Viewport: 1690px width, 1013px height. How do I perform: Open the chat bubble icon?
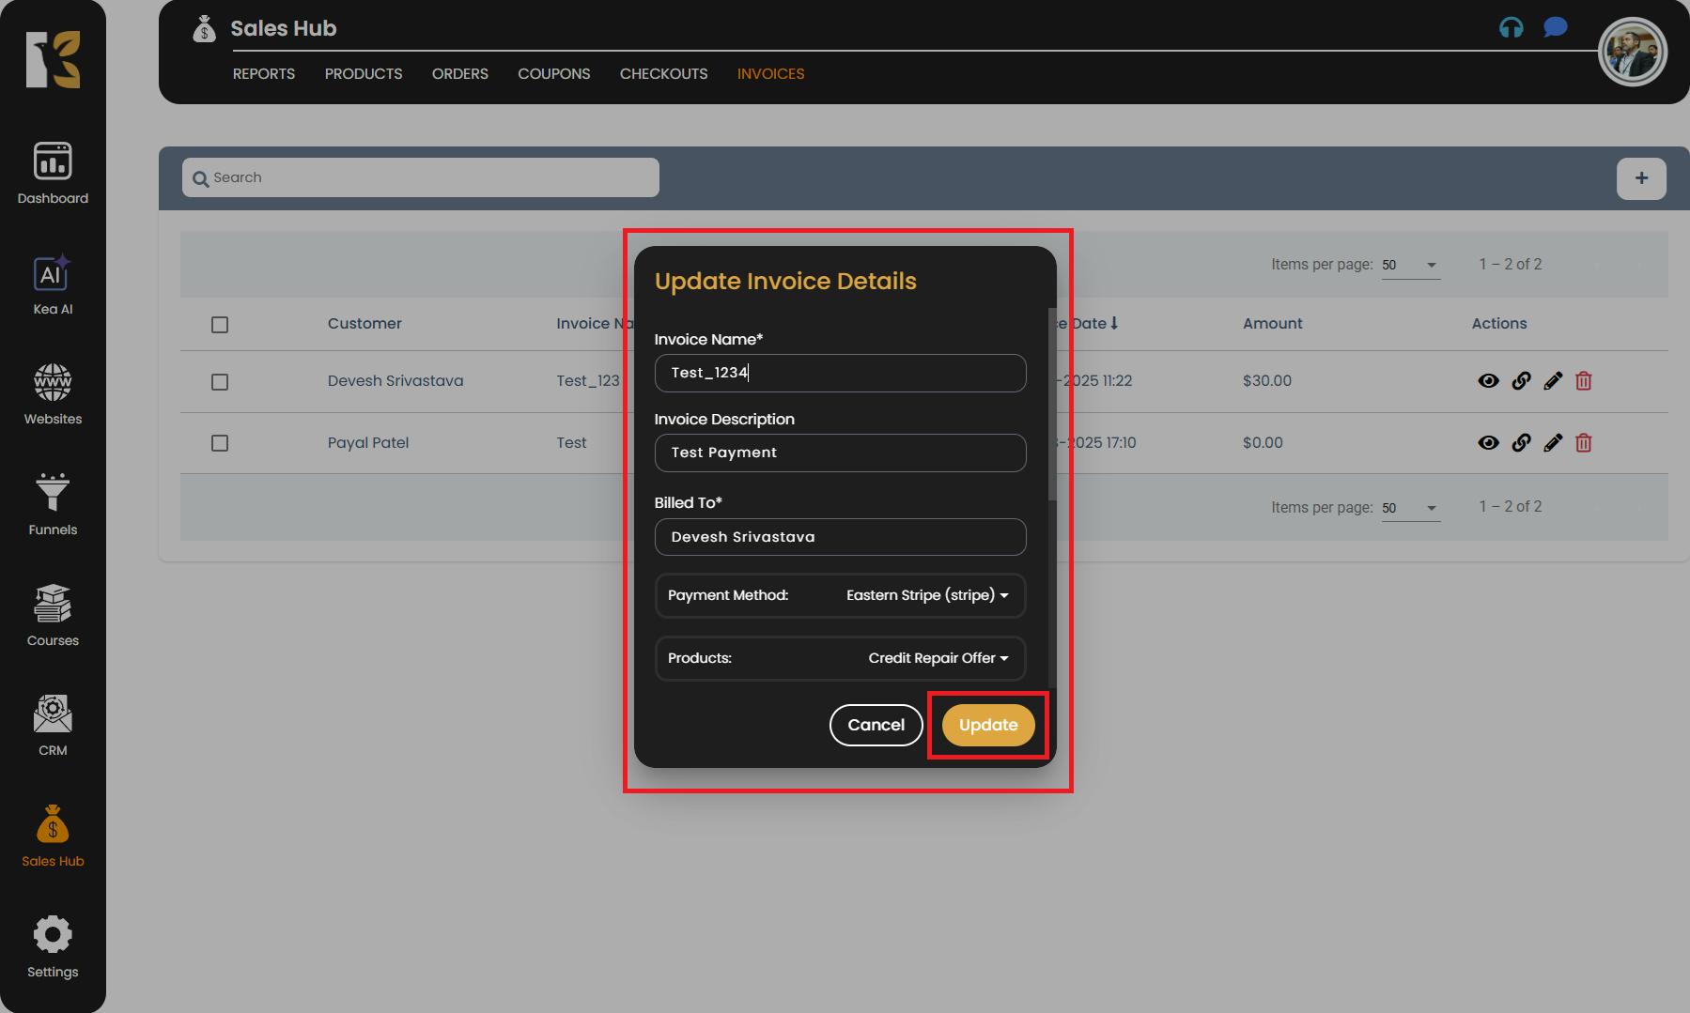pyautogui.click(x=1555, y=28)
